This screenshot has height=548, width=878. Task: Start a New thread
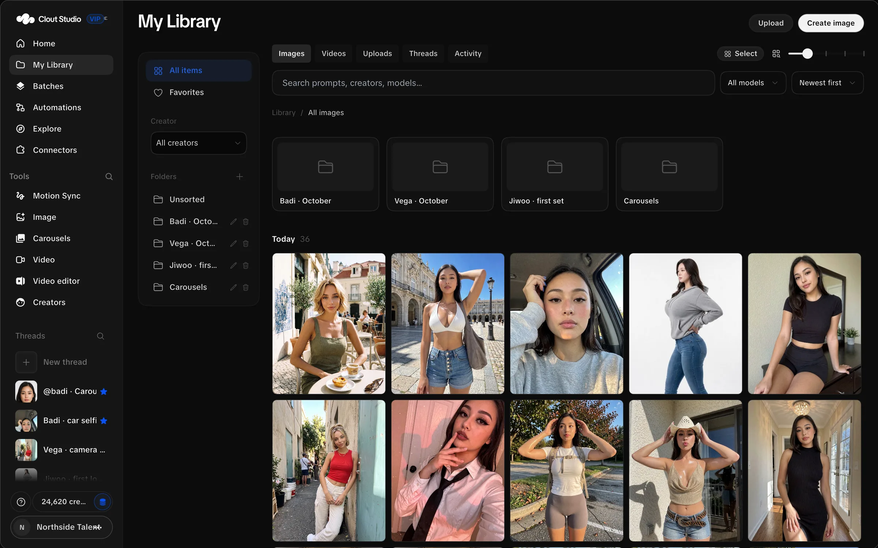click(x=61, y=362)
